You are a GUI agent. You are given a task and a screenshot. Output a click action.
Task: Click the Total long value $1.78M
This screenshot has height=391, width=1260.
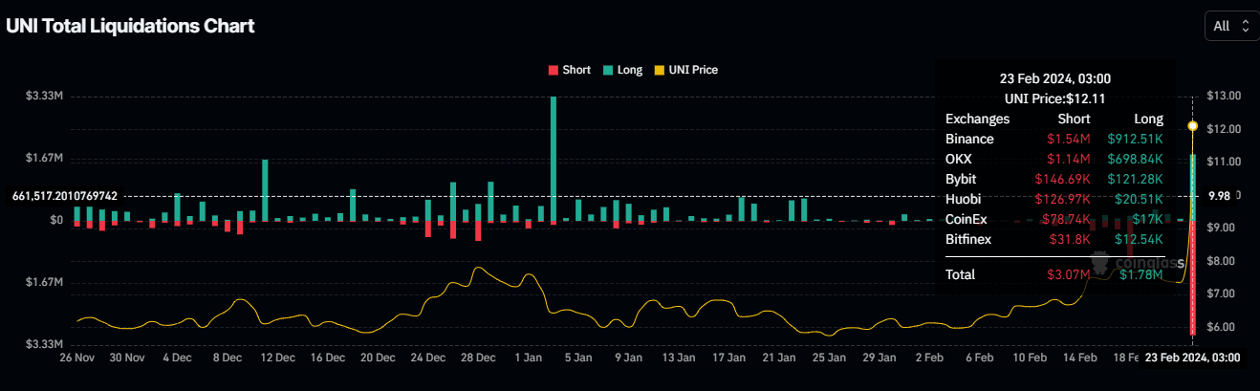point(1141,274)
